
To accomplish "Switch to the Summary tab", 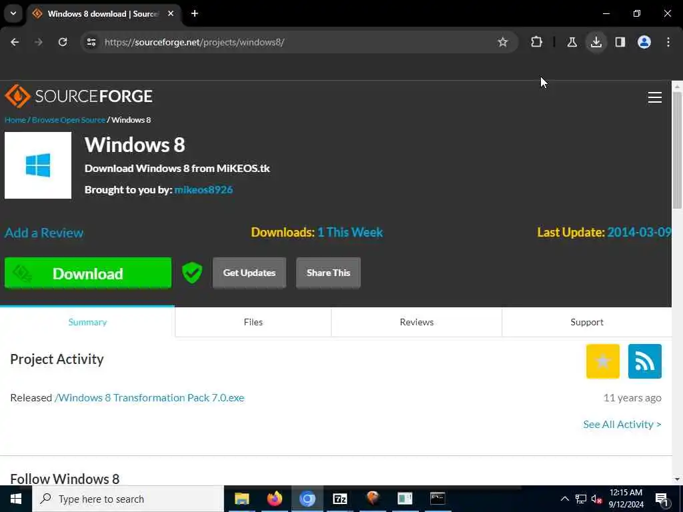I will click(x=87, y=322).
